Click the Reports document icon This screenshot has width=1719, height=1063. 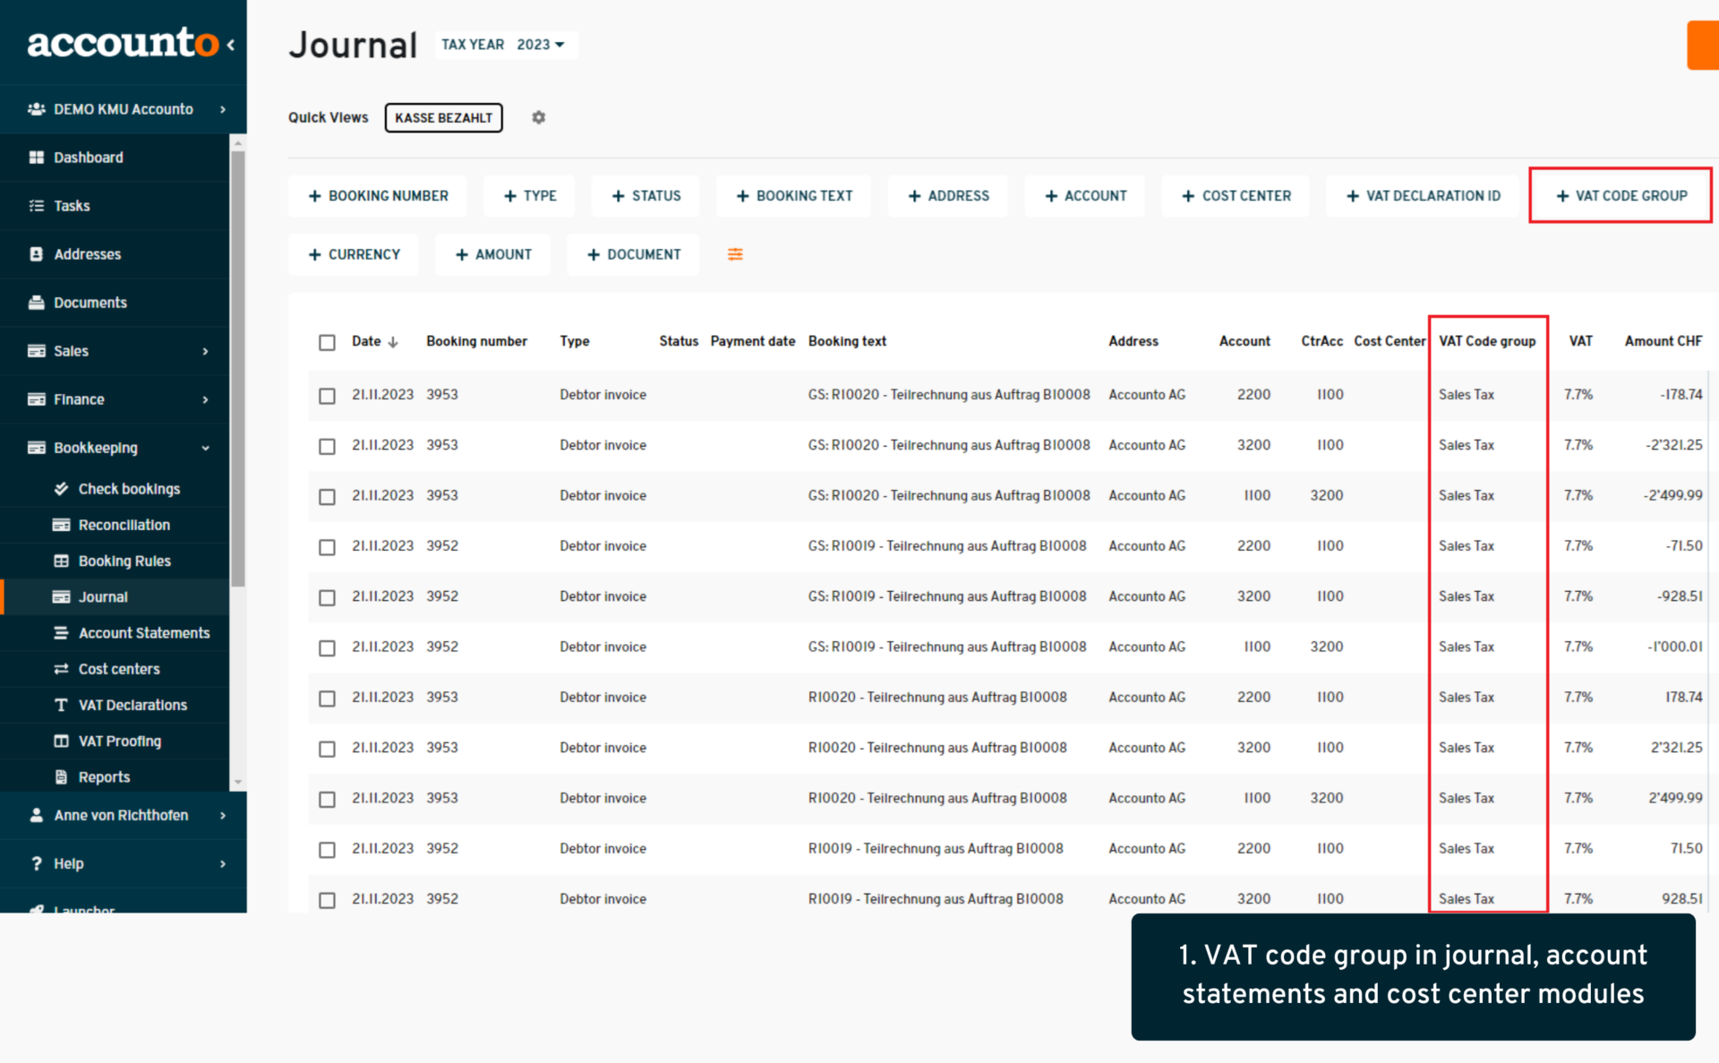coord(61,777)
